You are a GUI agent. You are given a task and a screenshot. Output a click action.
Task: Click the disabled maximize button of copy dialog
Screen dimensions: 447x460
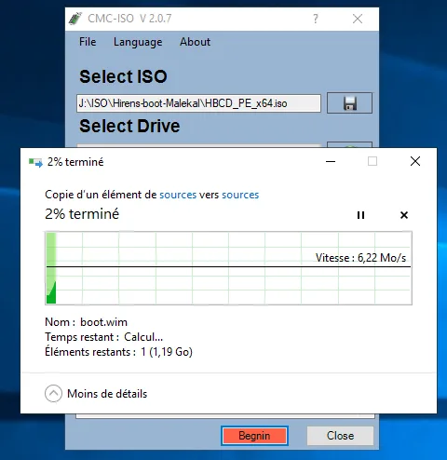click(372, 161)
